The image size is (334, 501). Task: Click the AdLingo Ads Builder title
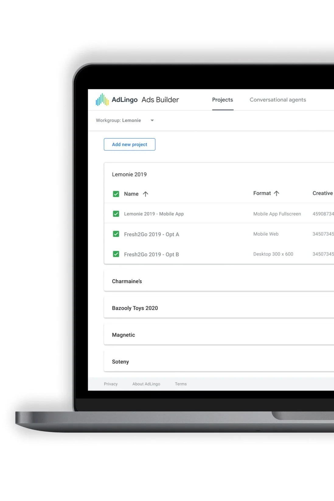[145, 100]
